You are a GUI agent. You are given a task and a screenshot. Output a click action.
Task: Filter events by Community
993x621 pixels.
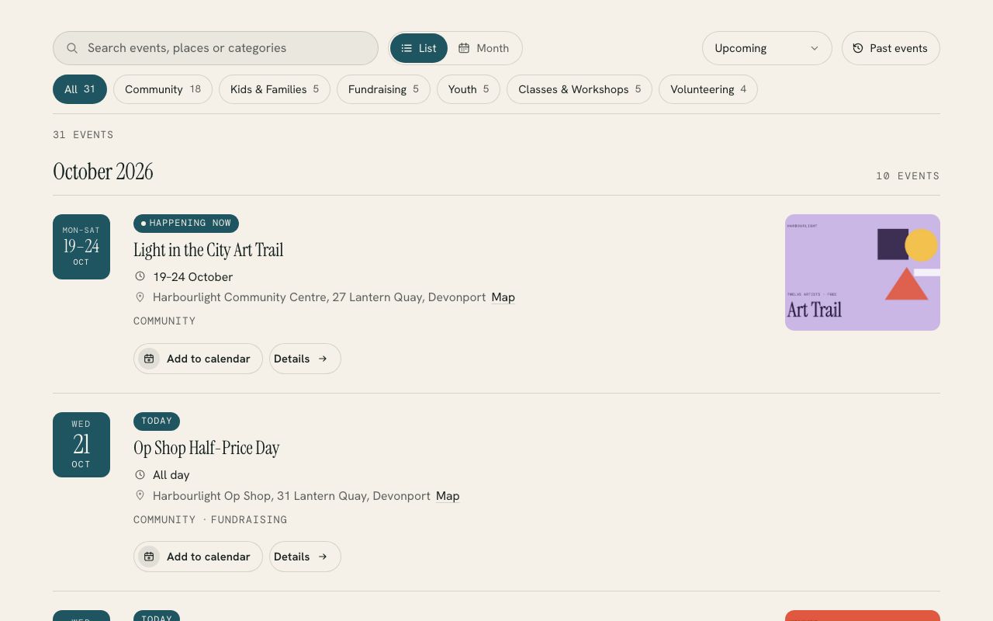tap(163, 89)
